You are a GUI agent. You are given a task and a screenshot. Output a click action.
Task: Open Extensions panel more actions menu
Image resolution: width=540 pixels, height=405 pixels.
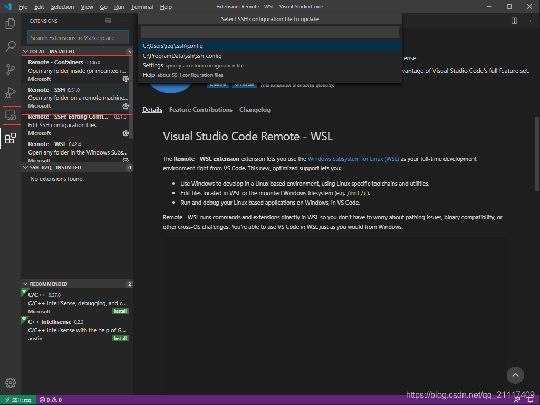pyautogui.click(x=122, y=21)
